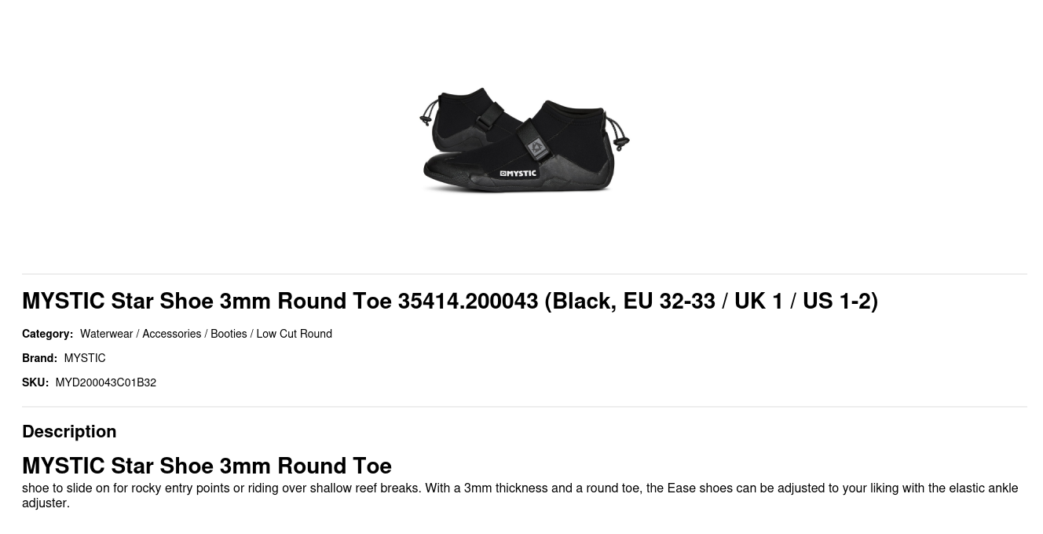Click the Description section heading
Image resolution: width=1043 pixels, height=534 pixels.
pos(69,431)
